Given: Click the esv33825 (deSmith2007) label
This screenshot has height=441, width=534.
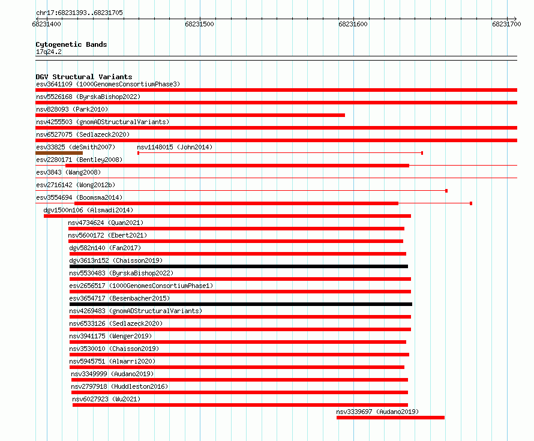Looking at the screenshot, I should [76, 147].
